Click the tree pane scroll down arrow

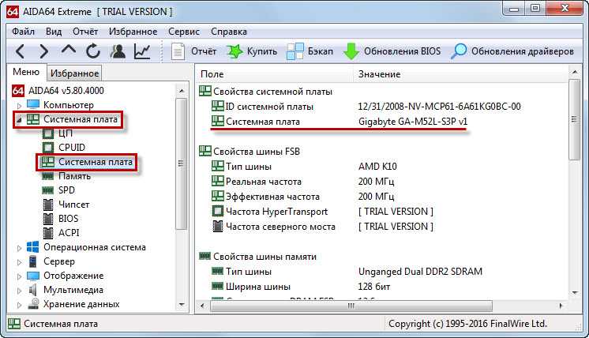pyautogui.click(x=182, y=305)
